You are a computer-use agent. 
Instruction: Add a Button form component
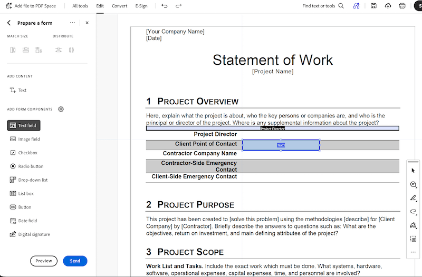(21, 207)
